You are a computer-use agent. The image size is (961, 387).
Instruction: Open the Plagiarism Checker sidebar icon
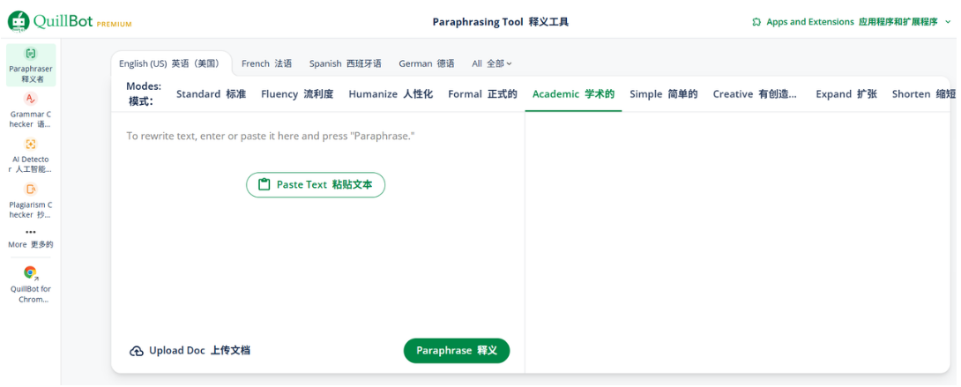[31, 190]
